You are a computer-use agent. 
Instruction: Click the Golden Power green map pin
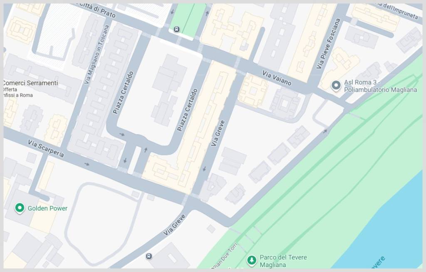pos(20,208)
